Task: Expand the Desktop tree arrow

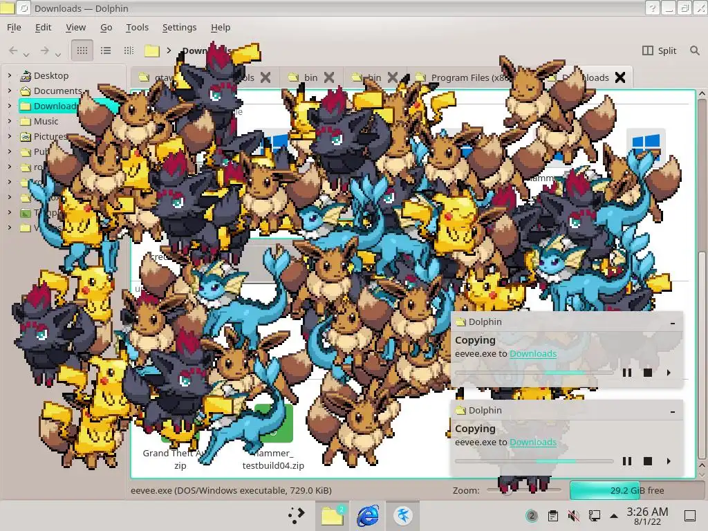Action: [10, 75]
